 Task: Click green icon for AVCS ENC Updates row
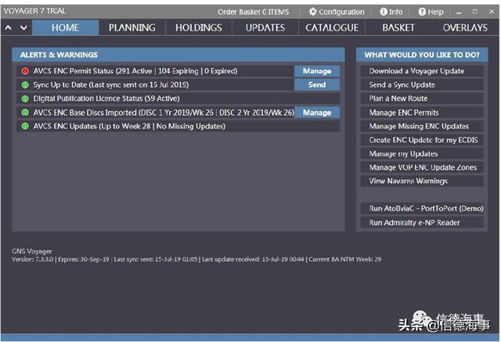(x=25, y=126)
